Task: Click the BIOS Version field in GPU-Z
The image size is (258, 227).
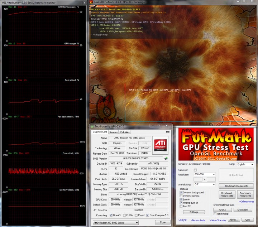Action: pyautogui.click(x=136, y=159)
